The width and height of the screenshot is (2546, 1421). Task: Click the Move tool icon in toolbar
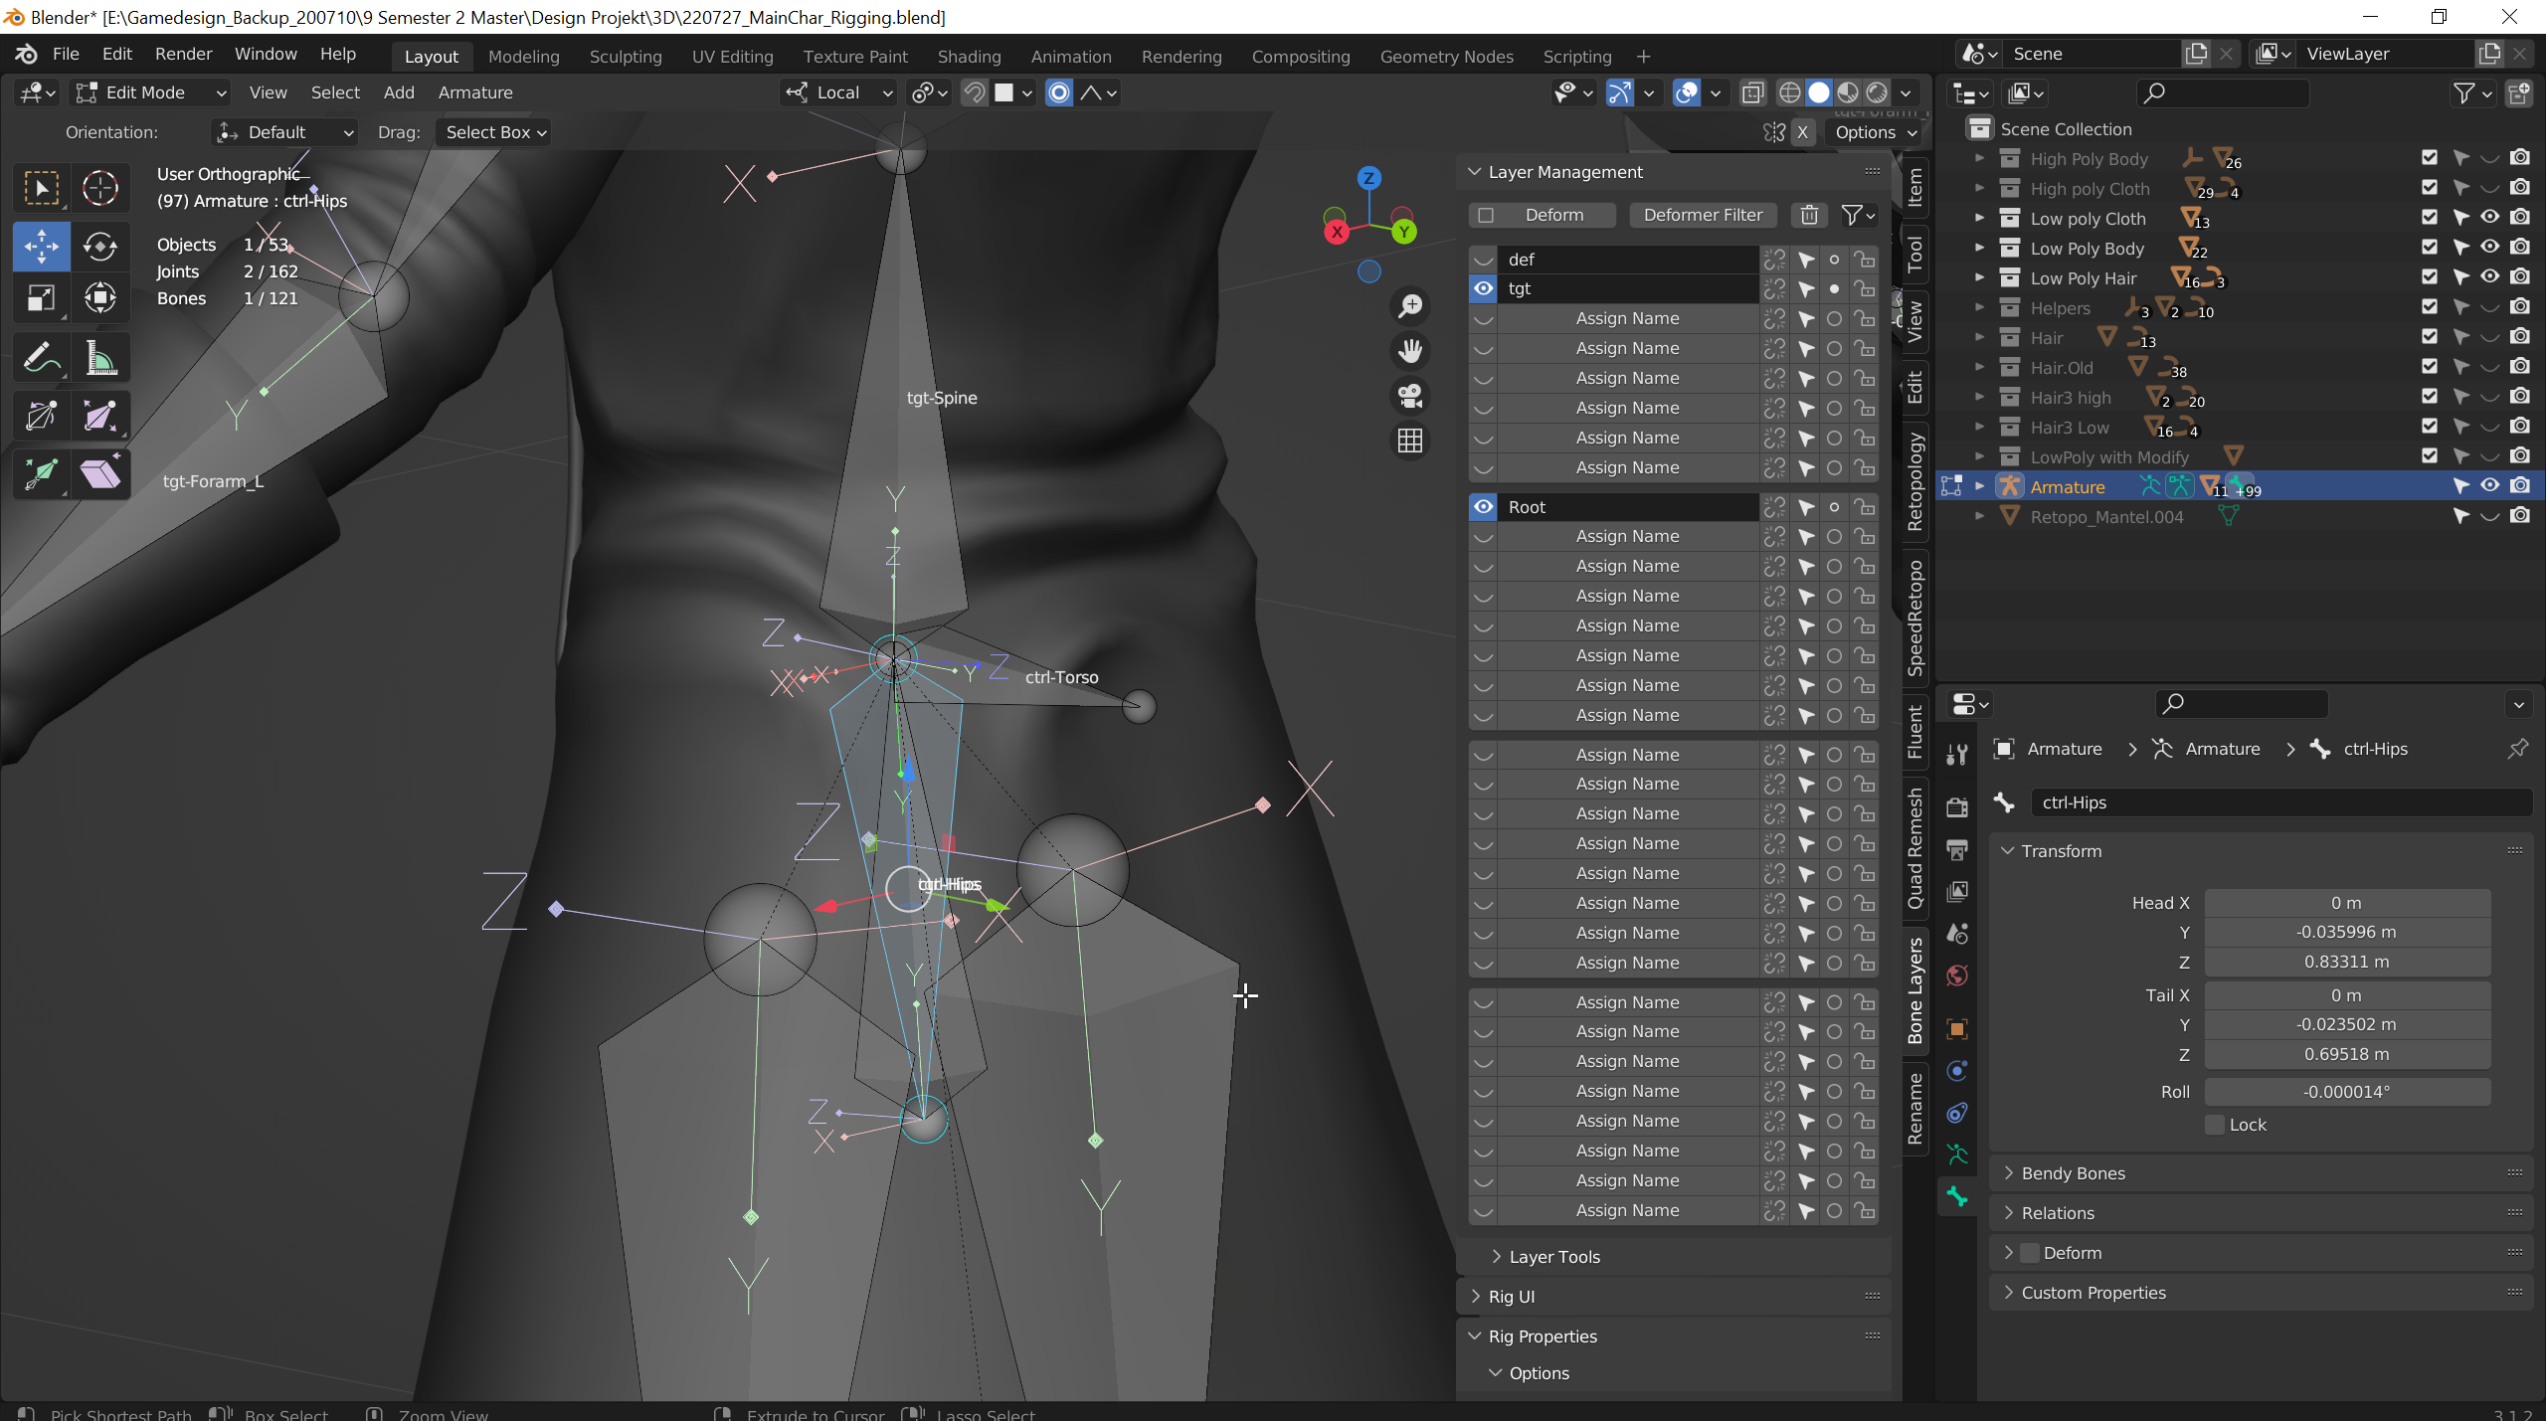[42, 245]
